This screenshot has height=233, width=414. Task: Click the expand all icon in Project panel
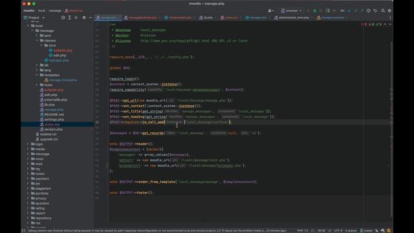[x=69, y=17]
